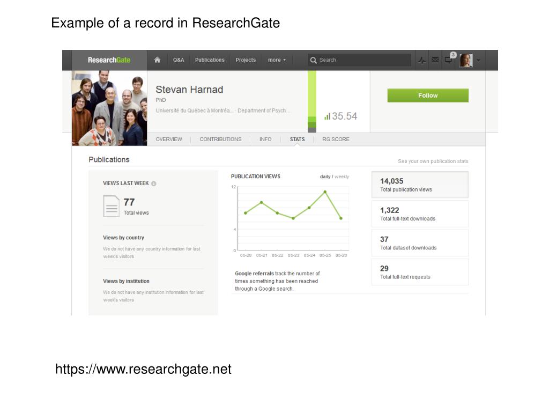Screen dimensions: 549x412
Task: Open the Publications menu item
Action: coord(210,60)
